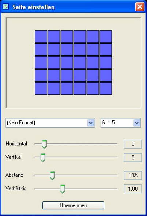
Task: Click the Vertikal value field showing 5
Action: 133,157
